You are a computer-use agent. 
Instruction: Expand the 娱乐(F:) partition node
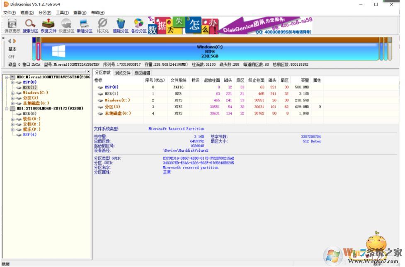click(x=13, y=129)
